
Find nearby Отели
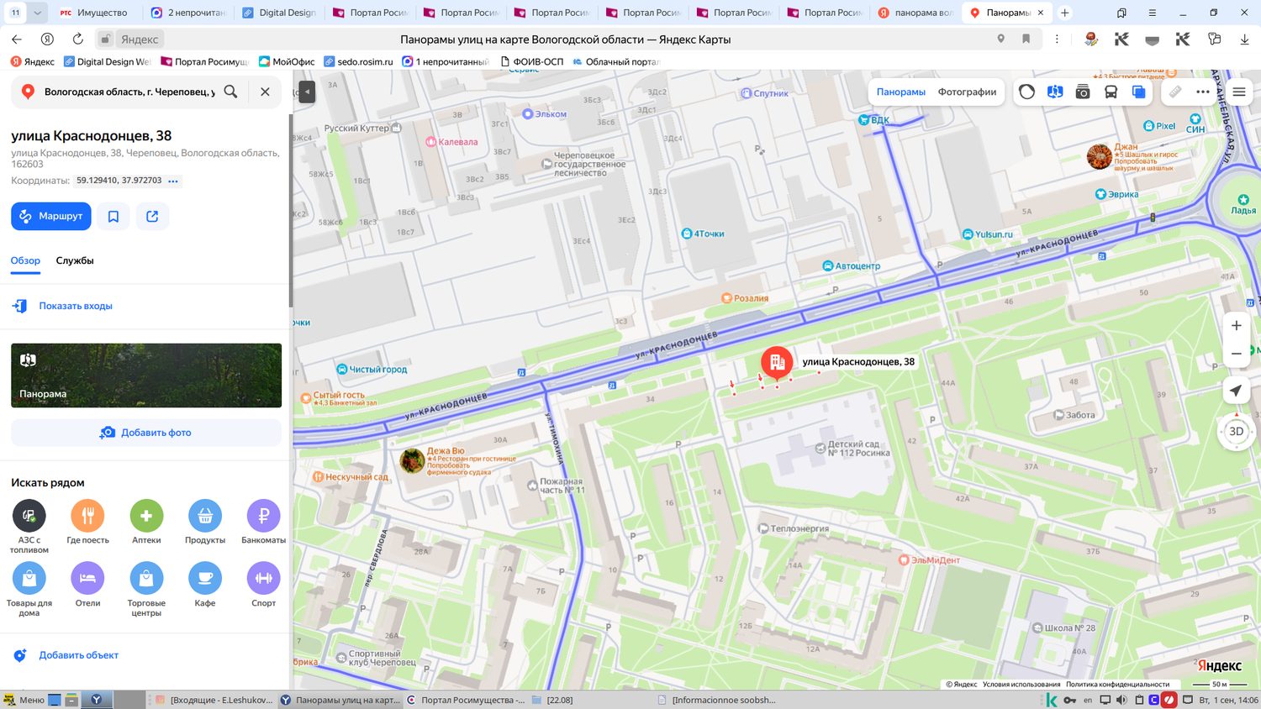[87, 585]
